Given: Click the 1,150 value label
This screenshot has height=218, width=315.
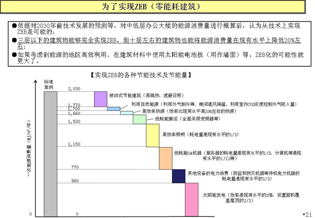Looking at the screenshot, I should [74, 144].
